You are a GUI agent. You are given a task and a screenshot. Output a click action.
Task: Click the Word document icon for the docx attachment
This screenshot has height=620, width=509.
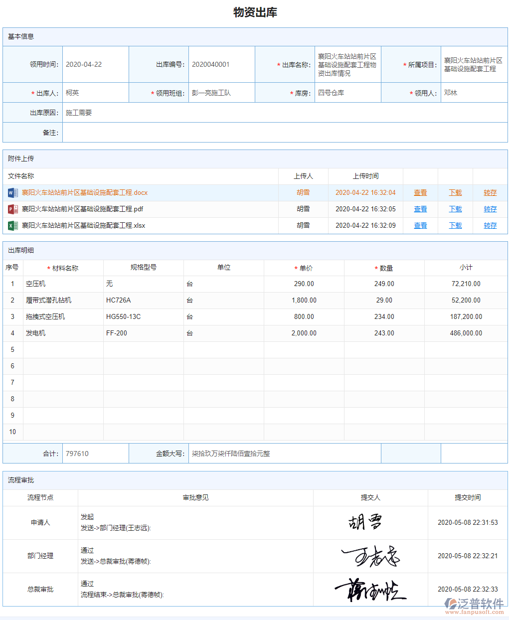click(12, 193)
